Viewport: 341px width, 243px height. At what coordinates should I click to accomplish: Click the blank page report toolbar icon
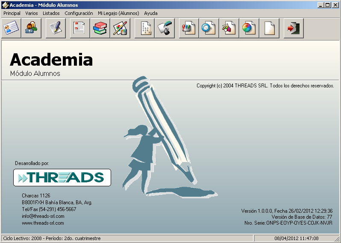[269, 29]
